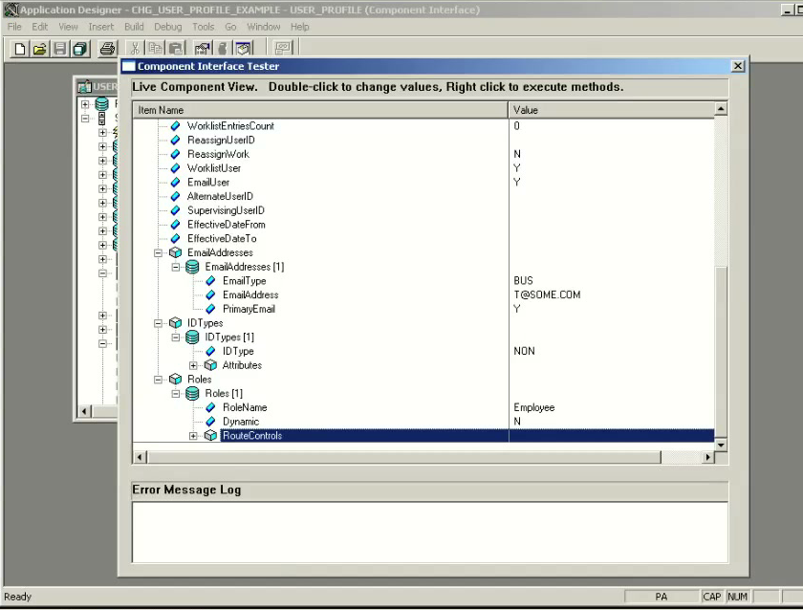This screenshot has height=610, width=803.
Task: Click the dimmed icon right of properties
Action: point(222,49)
